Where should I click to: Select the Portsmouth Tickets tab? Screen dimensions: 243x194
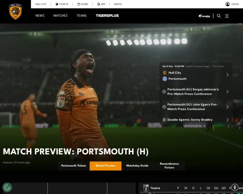point(74,166)
